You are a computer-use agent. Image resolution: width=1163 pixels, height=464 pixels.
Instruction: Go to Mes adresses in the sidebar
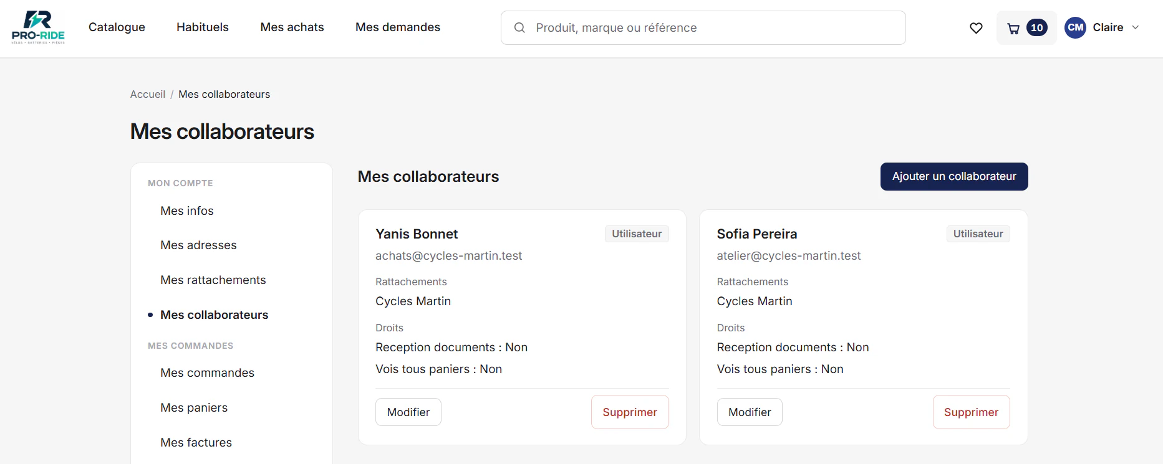(x=198, y=245)
